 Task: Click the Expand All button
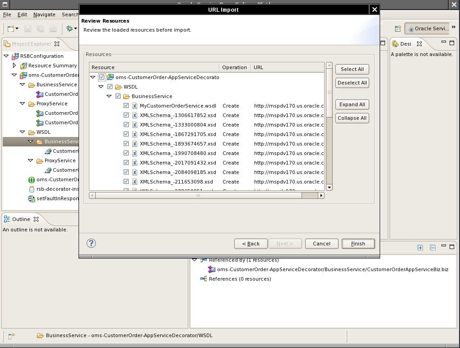tap(352, 104)
